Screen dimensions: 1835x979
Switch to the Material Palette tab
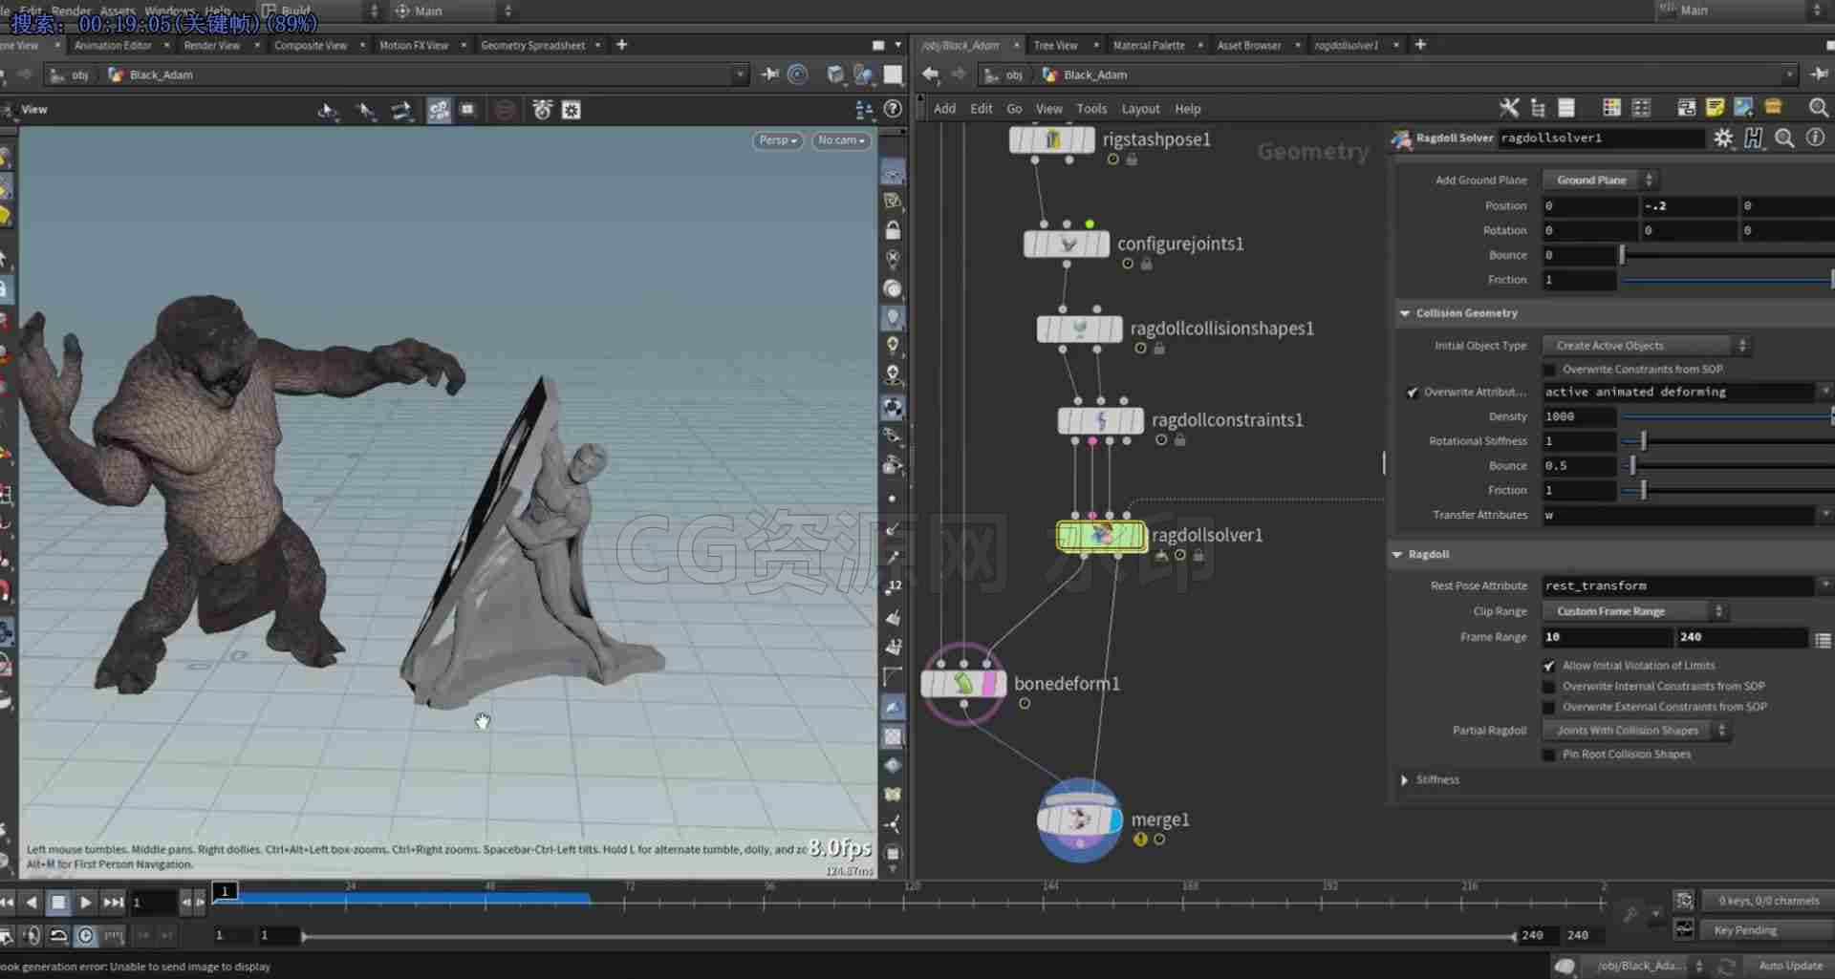[1149, 45]
